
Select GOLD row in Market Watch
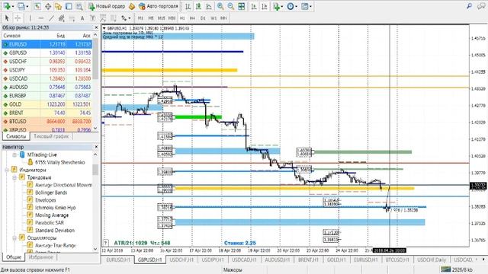[x=47, y=104]
